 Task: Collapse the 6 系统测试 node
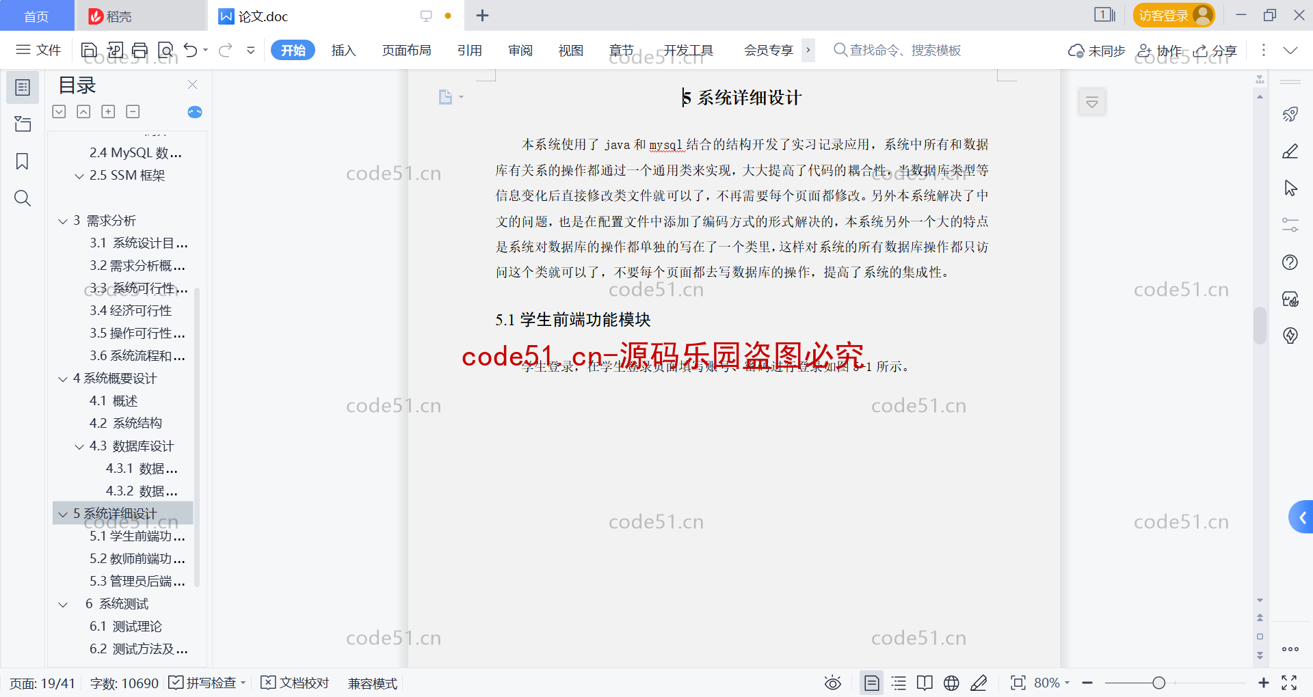(x=63, y=604)
